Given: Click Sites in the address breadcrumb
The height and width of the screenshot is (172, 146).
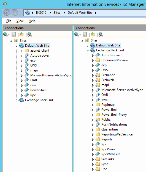Looking at the screenshot, I should 57,13.
